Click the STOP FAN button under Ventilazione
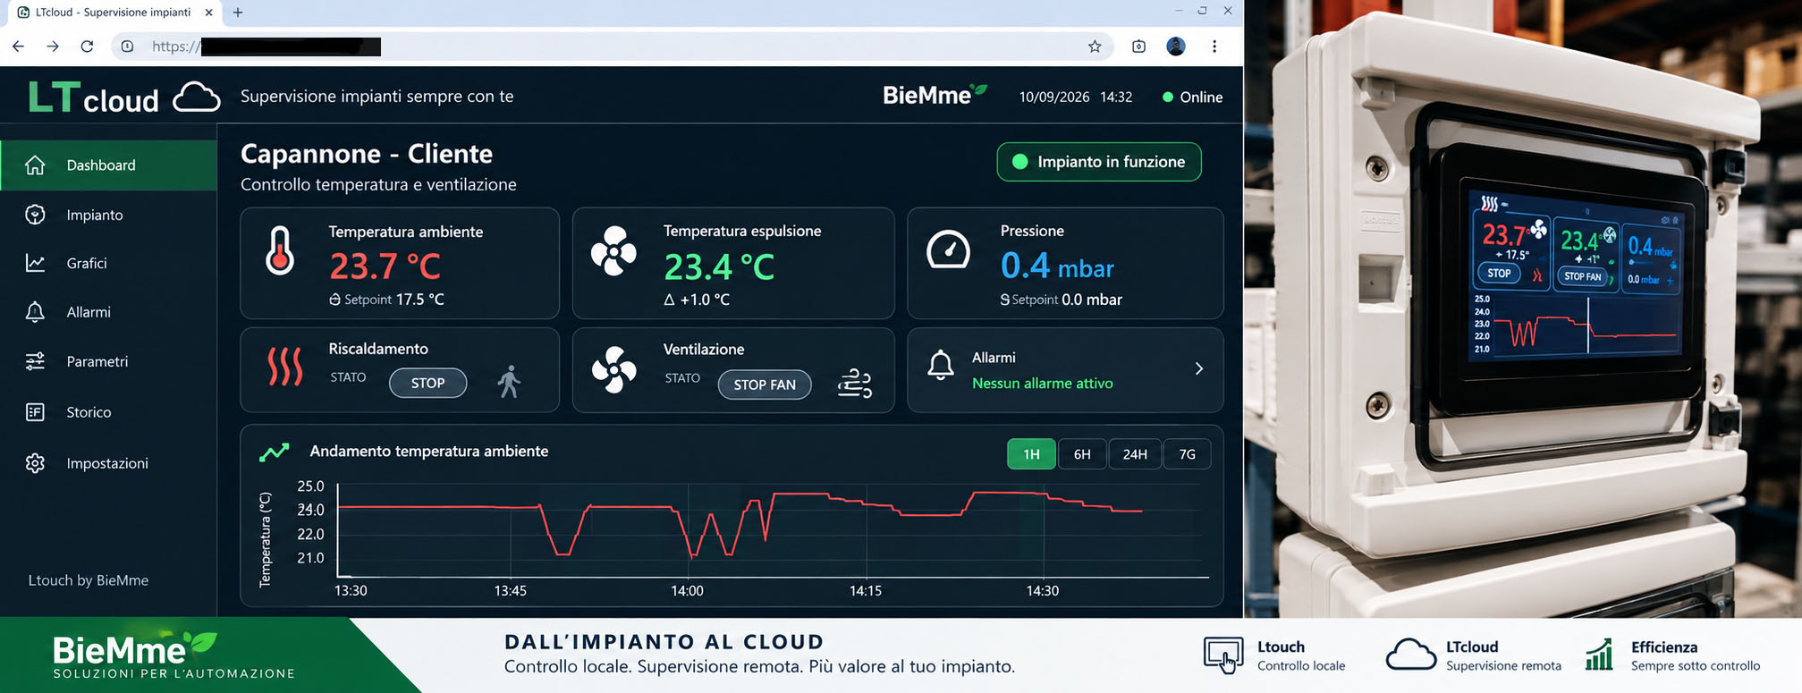The width and height of the screenshot is (1802, 693). tap(765, 385)
